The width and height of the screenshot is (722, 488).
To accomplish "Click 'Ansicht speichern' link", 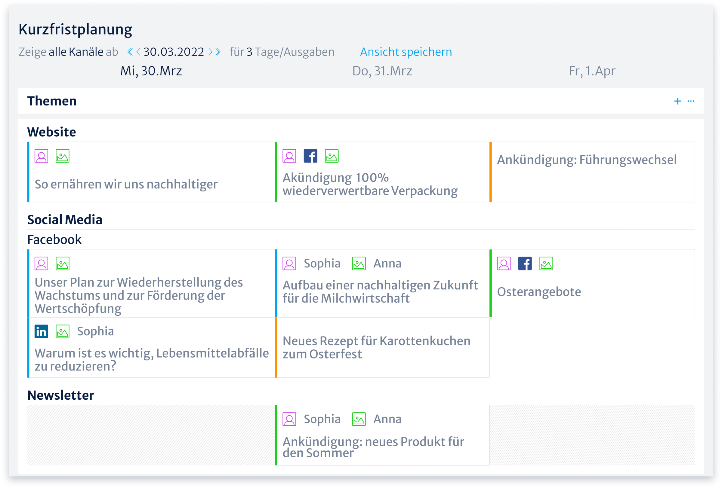I will pos(406,52).
